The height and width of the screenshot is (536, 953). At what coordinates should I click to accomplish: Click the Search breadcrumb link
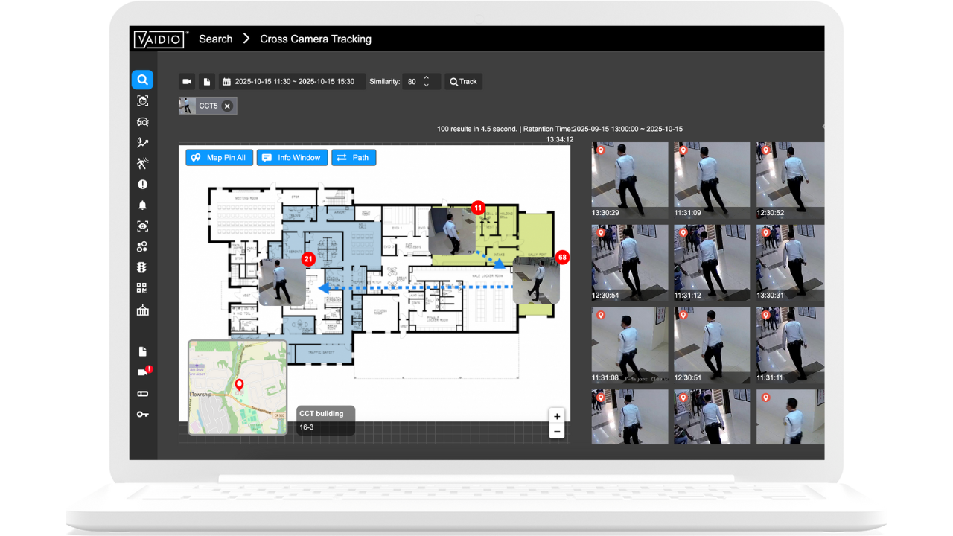point(215,39)
